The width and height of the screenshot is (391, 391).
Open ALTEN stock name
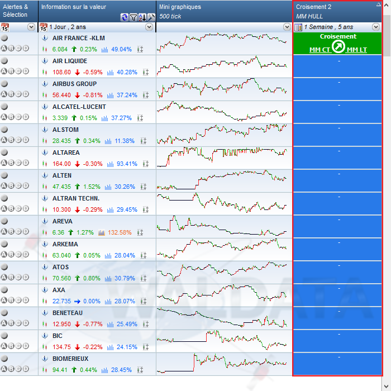coord(62,175)
